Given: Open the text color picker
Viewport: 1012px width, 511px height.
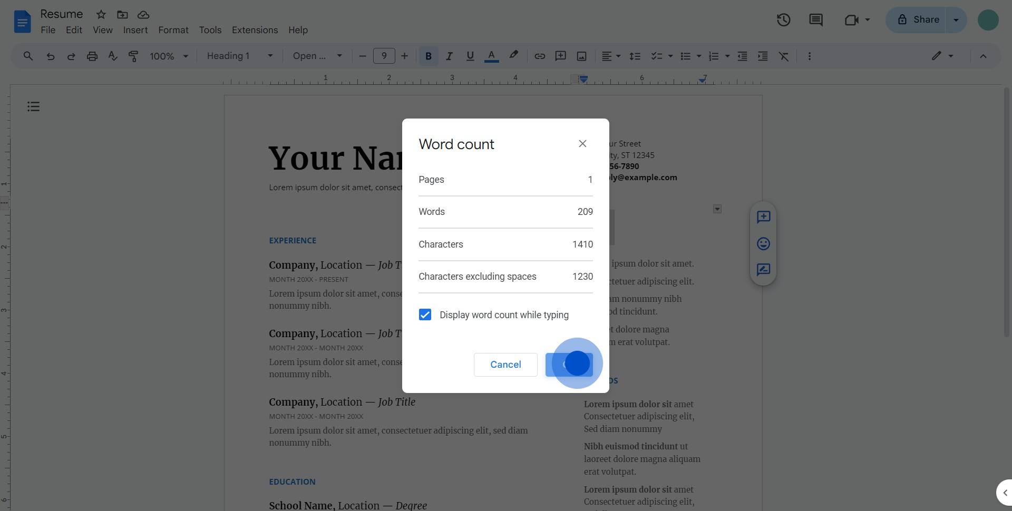Looking at the screenshot, I should (x=491, y=56).
